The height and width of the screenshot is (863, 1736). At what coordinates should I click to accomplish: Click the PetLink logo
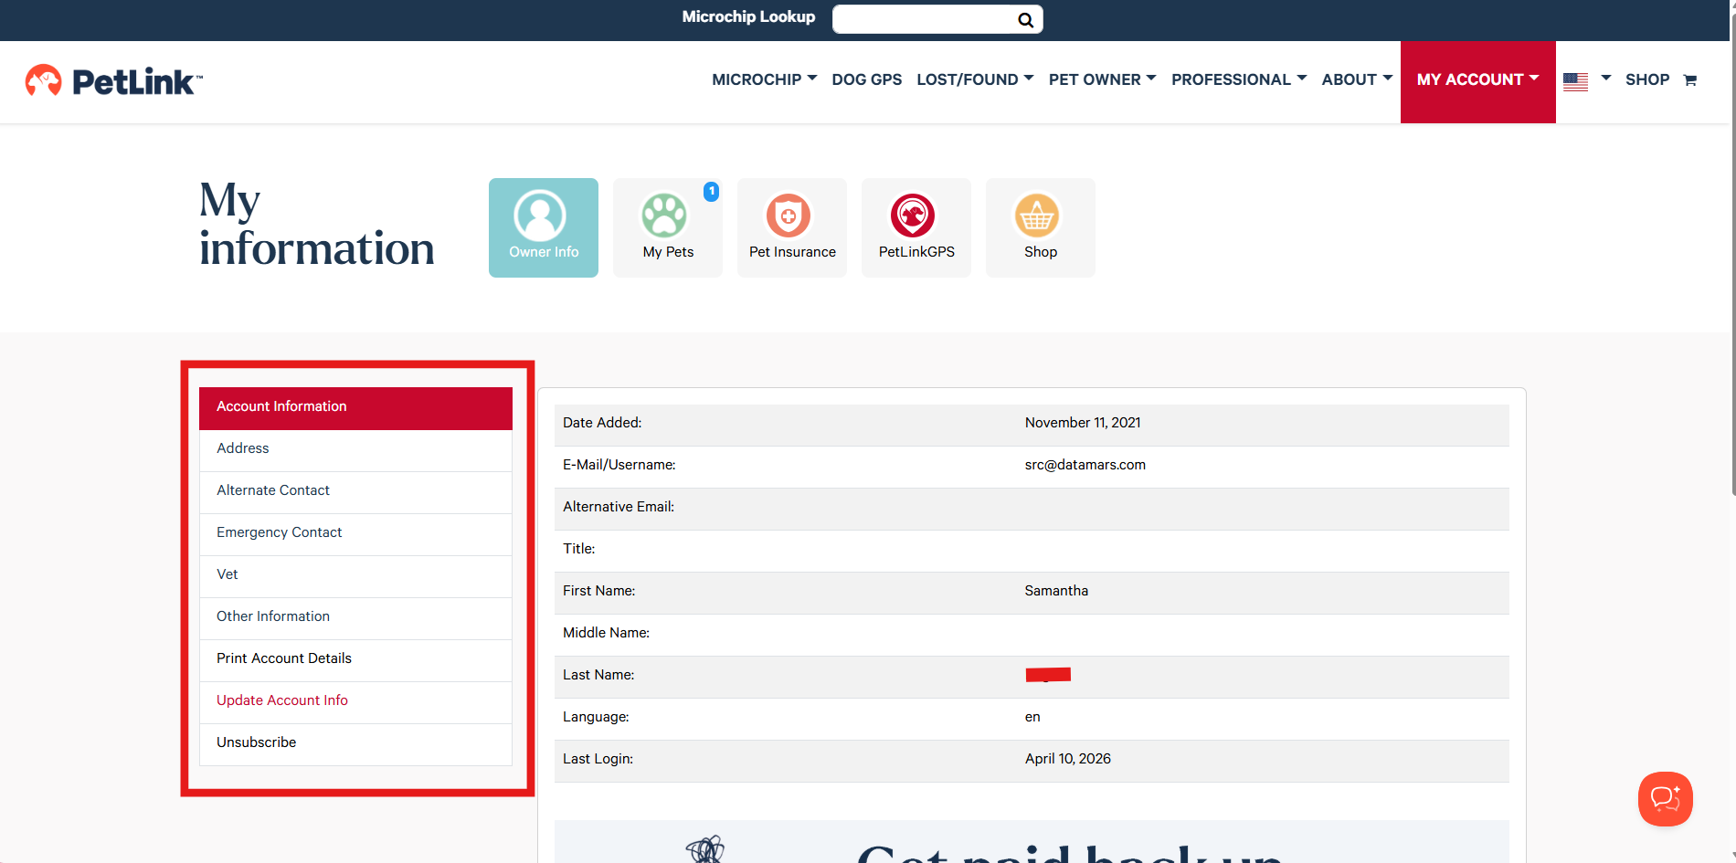113,81
